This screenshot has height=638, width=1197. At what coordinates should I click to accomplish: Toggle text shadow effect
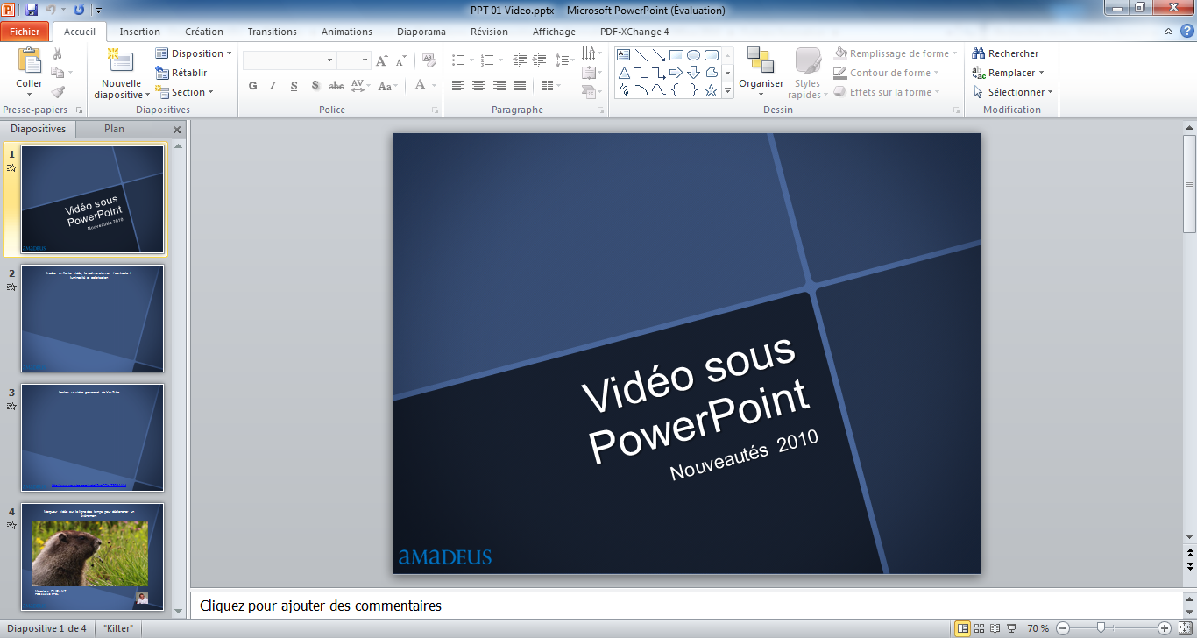(315, 86)
